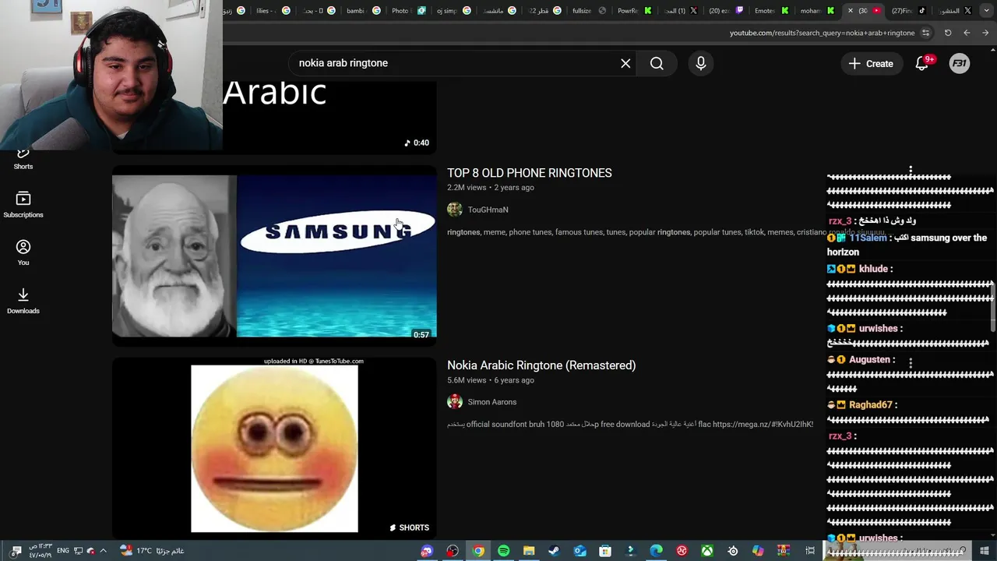Viewport: 997px width, 561px height.
Task: Click the Samsung old phone ringtones thumbnail
Action: (274, 256)
